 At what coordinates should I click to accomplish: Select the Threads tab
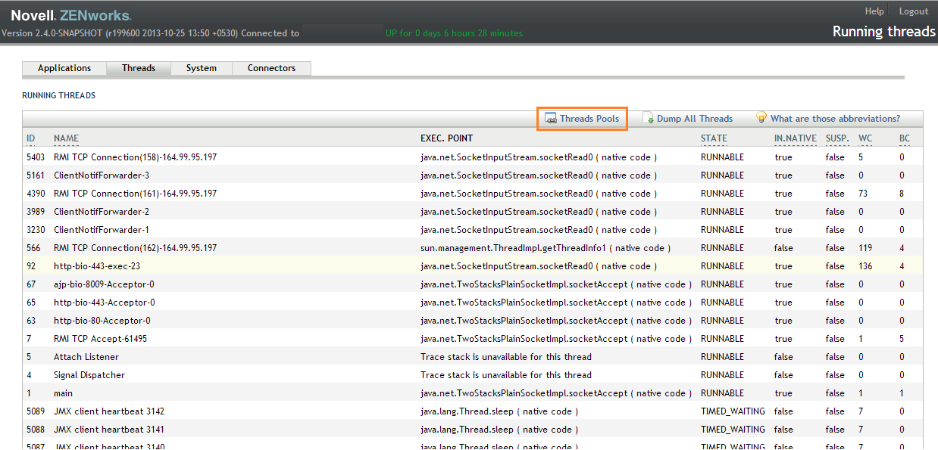click(139, 68)
